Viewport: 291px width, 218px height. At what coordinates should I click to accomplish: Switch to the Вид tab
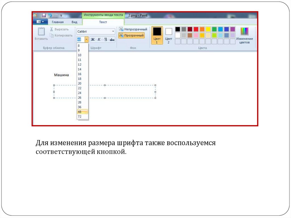click(74, 22)
